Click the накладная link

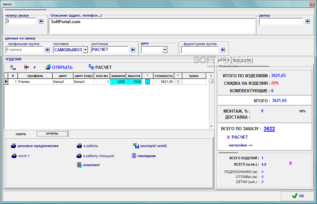coord(147,156)
